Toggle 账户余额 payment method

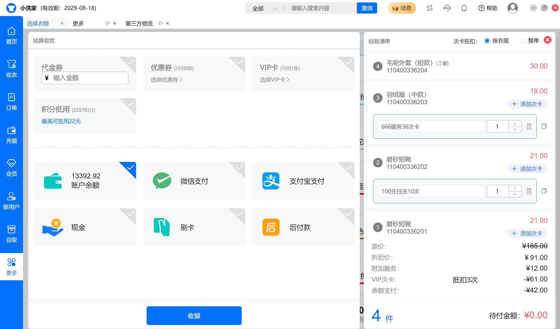85,181
